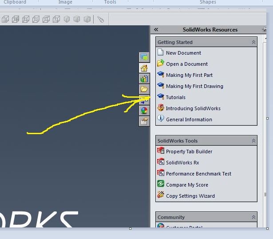Click the General Information 'i' icon
This screenshot has height=239, width=273.
pyautogui.click(x=161, y=118)
